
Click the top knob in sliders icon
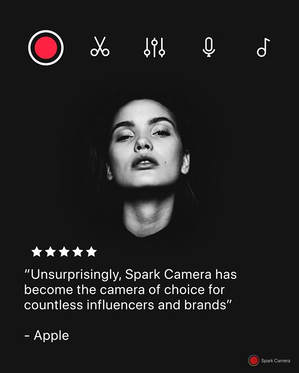point(155,42)
